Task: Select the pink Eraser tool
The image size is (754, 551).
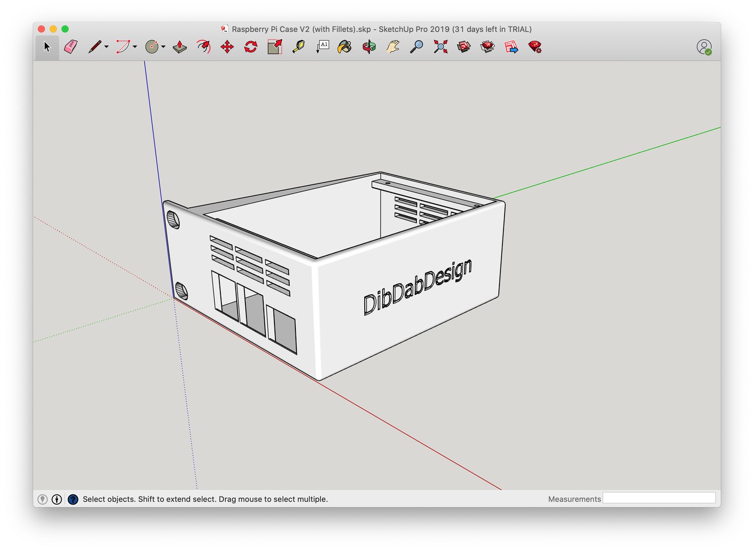Action: pyautogui.click(x=71, y=47)
